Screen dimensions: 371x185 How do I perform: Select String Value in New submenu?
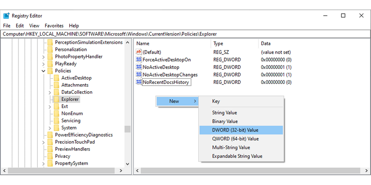[x=225, y=113]
